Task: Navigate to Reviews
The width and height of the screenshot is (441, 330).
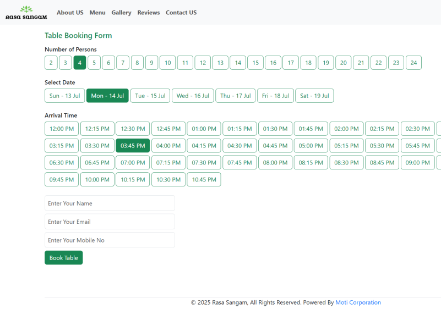Action: click(149, 13)
